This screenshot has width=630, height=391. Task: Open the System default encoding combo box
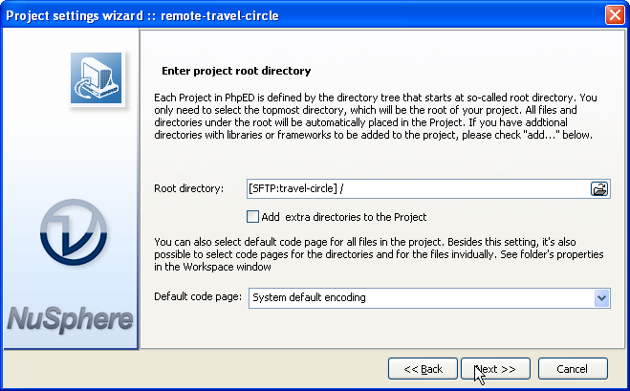click(421, 298)
